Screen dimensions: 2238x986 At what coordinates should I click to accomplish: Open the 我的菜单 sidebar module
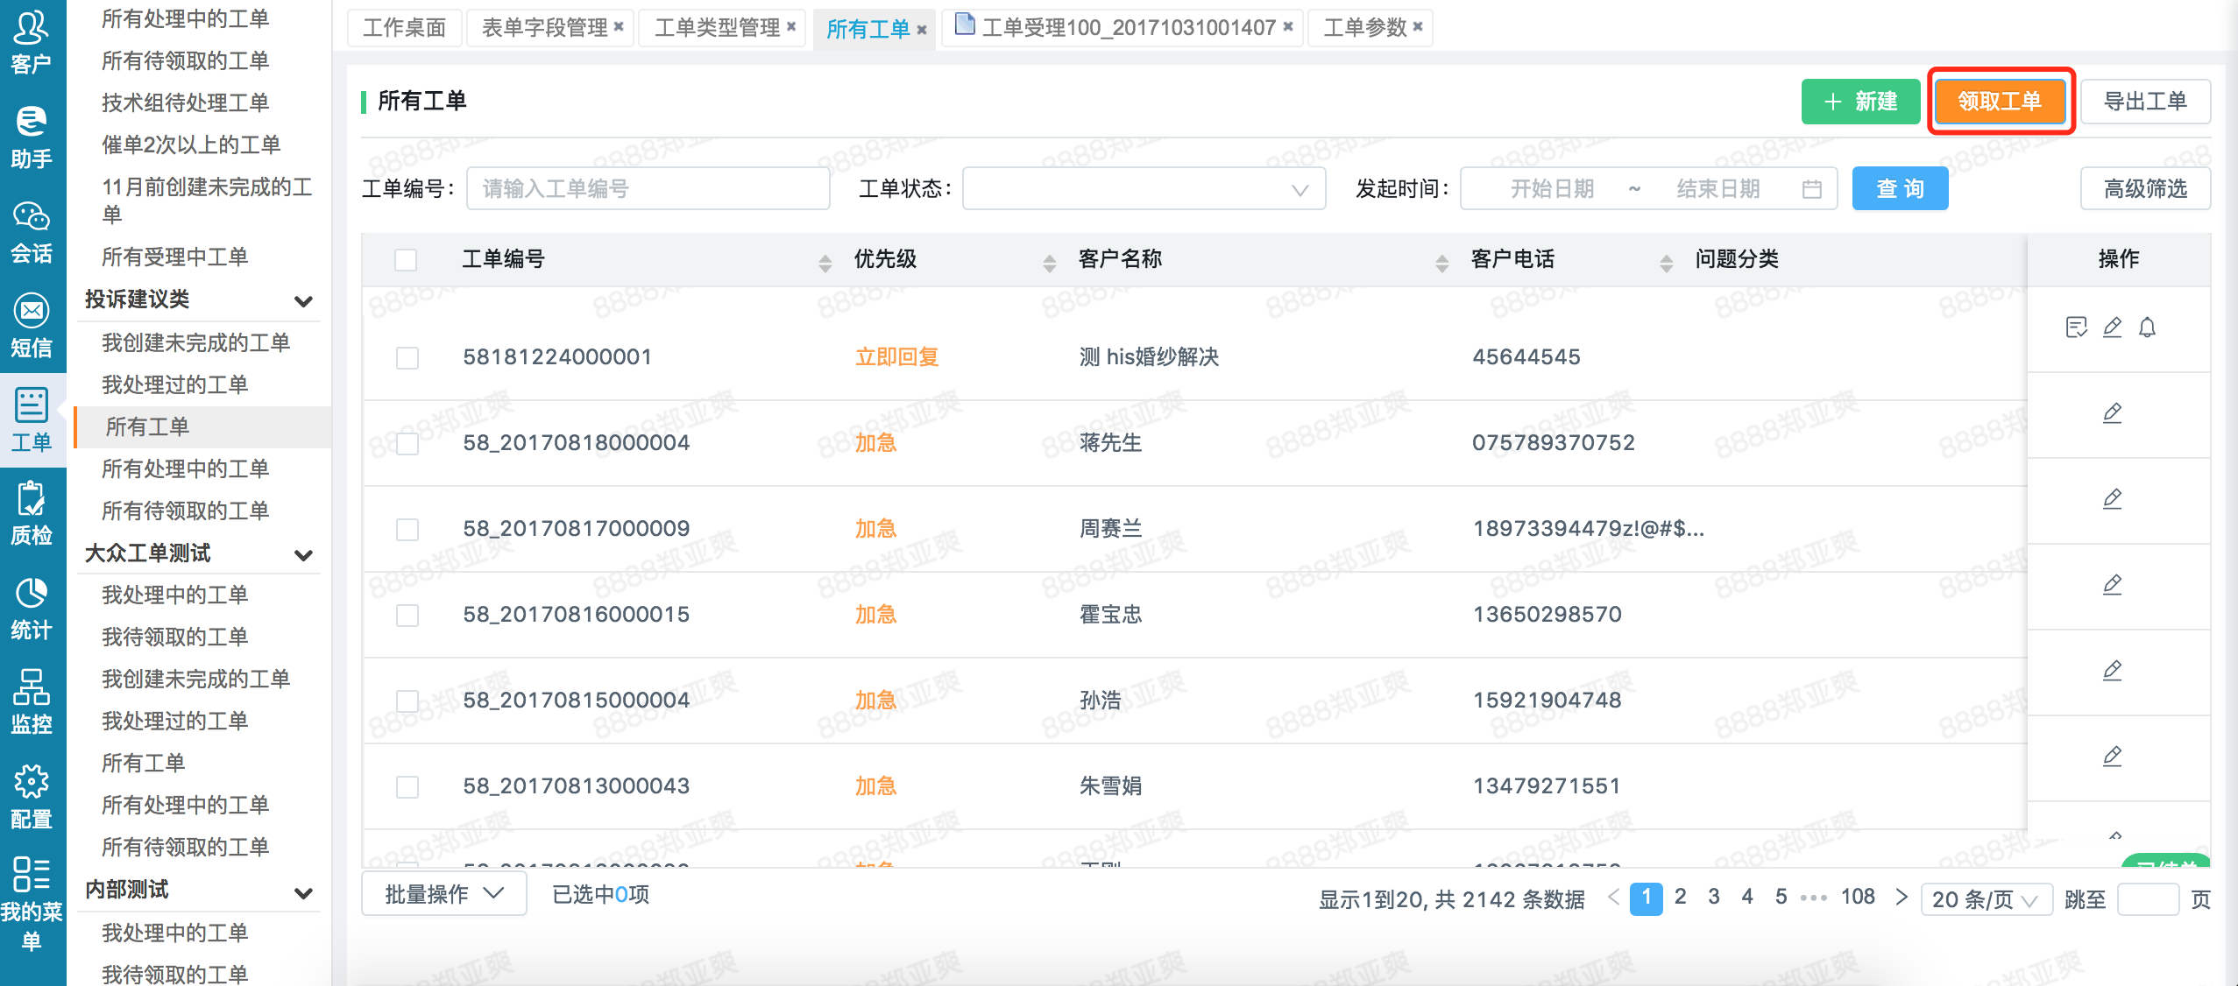pyautogui.click(x=32, y=904)
